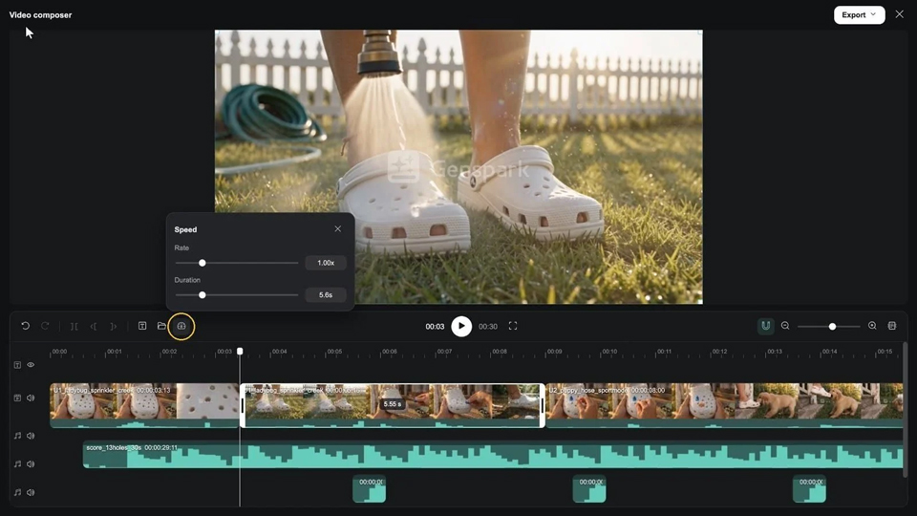This screenshot has height=516, width=917.
Task: Mute the empty audio track above score_13holes
Action: pos(31,436)
